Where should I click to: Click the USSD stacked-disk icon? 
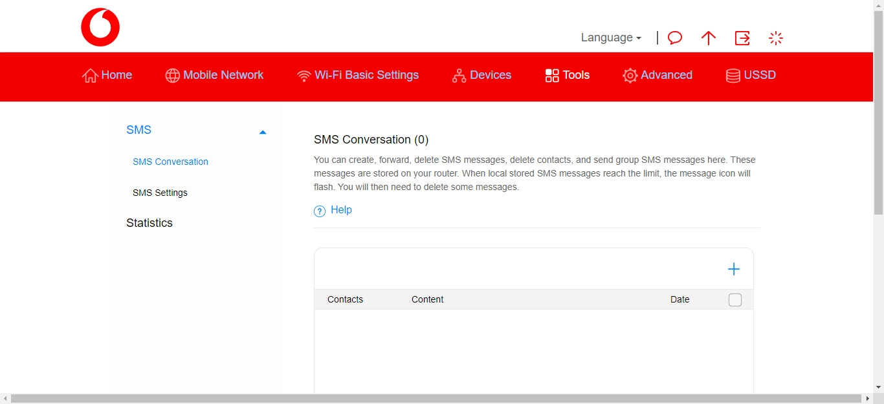tap(733, 76)
